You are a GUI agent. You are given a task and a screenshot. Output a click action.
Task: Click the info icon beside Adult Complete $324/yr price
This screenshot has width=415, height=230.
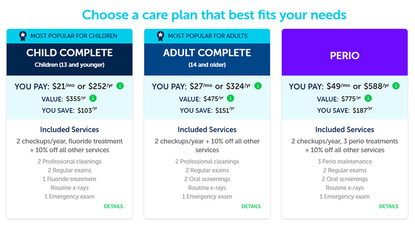(258, 86)
